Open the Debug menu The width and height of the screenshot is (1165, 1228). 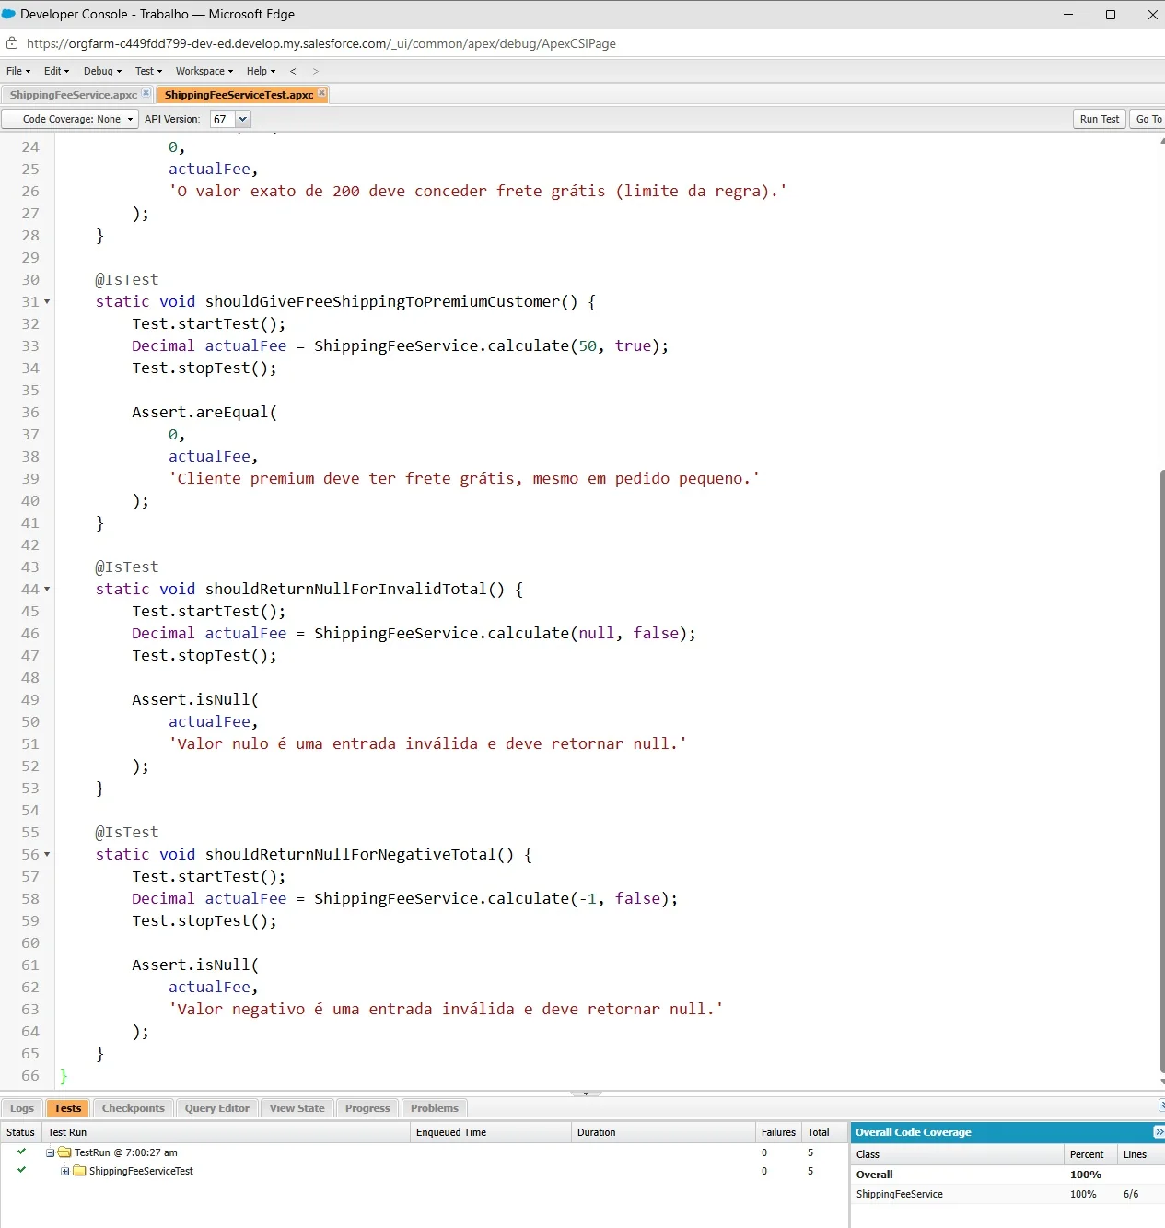[102, 71]
